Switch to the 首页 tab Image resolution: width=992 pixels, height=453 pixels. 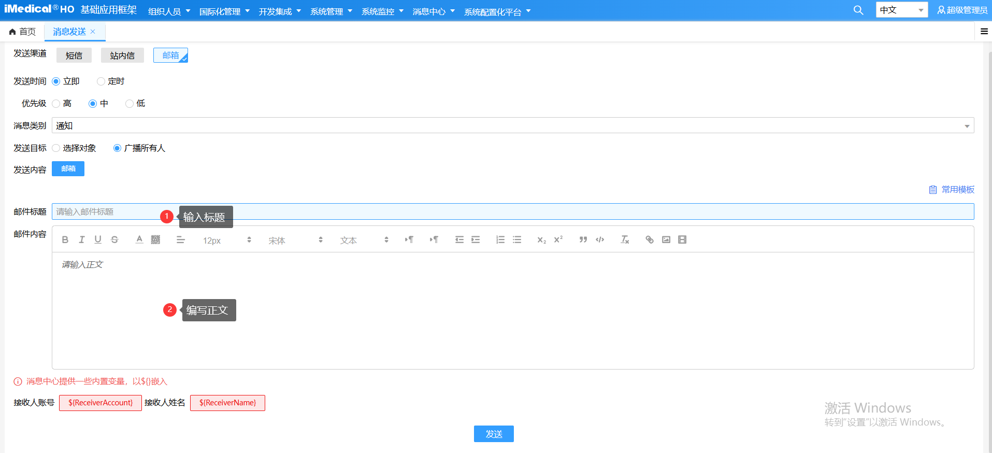pyautogui.click(x=23, y=32)
